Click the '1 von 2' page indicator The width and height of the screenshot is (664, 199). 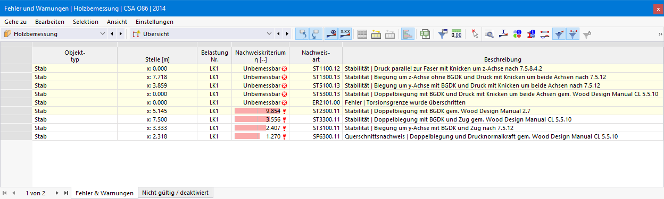36,193
